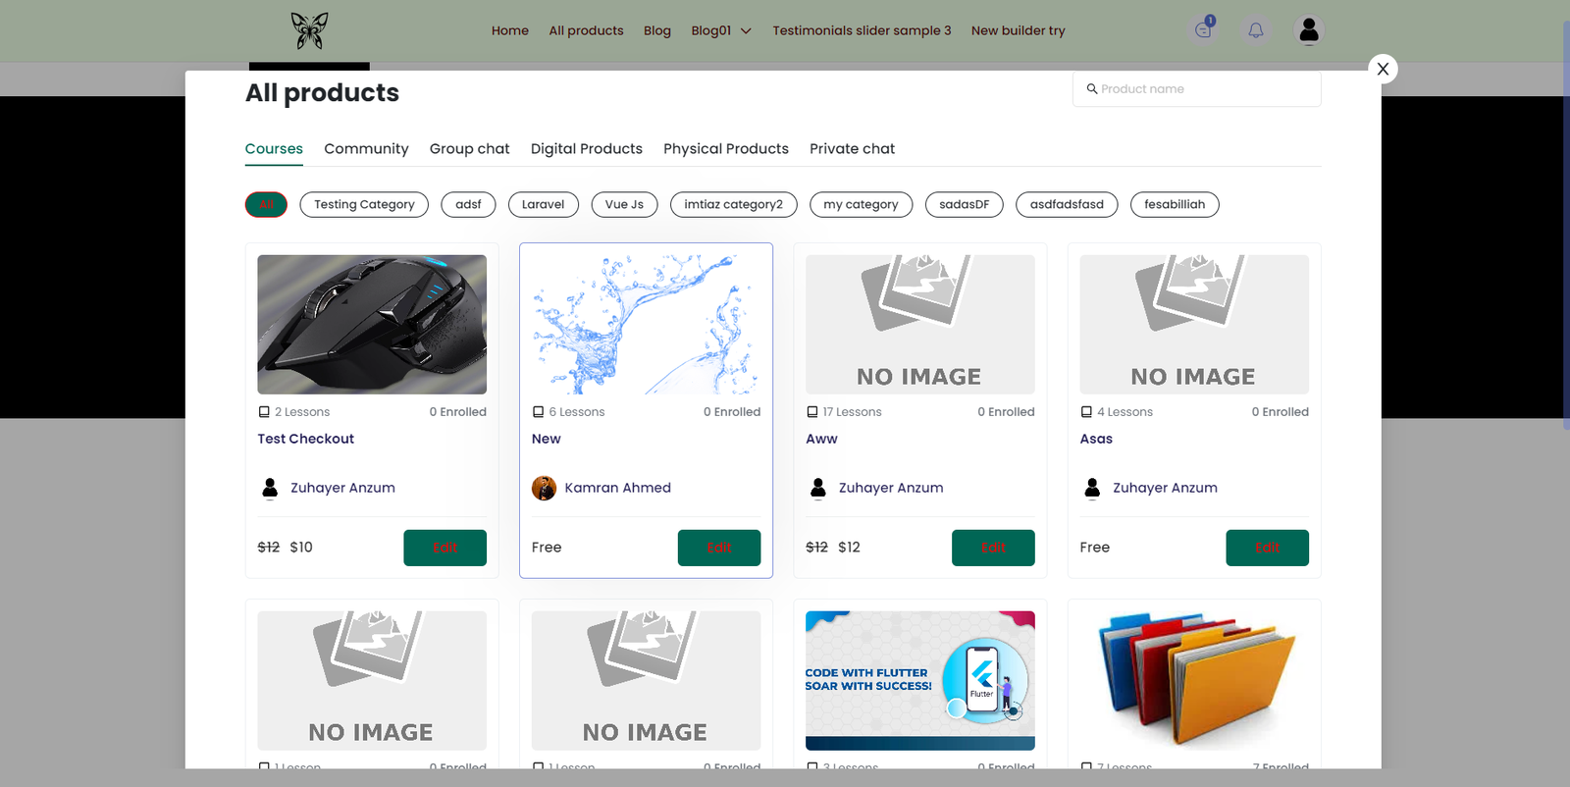This screenshot has height=787, width=1570.
Task: Click the lessons icon on Aww course
Action: pyautogui.click(x=812, y=412)
